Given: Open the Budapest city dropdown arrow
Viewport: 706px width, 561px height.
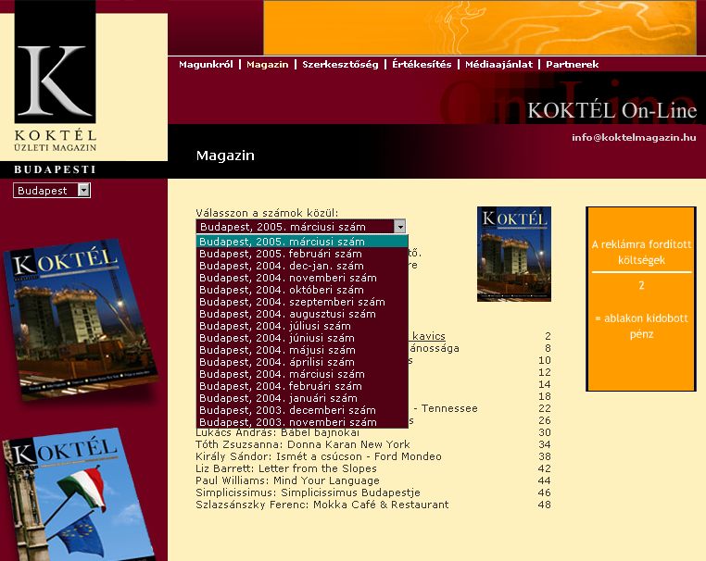Looking at the screenshot, I should pos(83,191).
